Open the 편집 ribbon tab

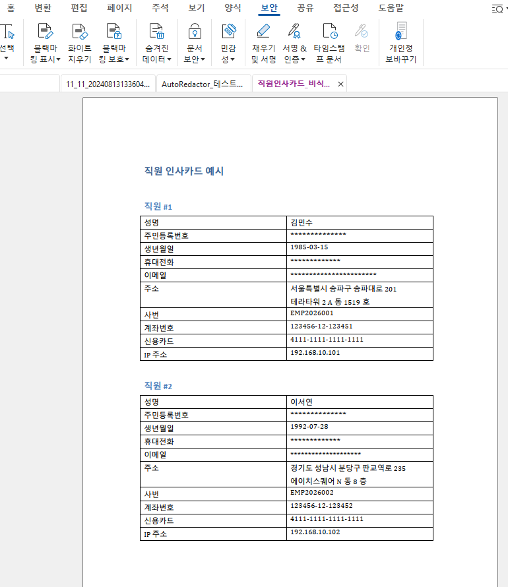pyautogui.click(x=79, y=8)
